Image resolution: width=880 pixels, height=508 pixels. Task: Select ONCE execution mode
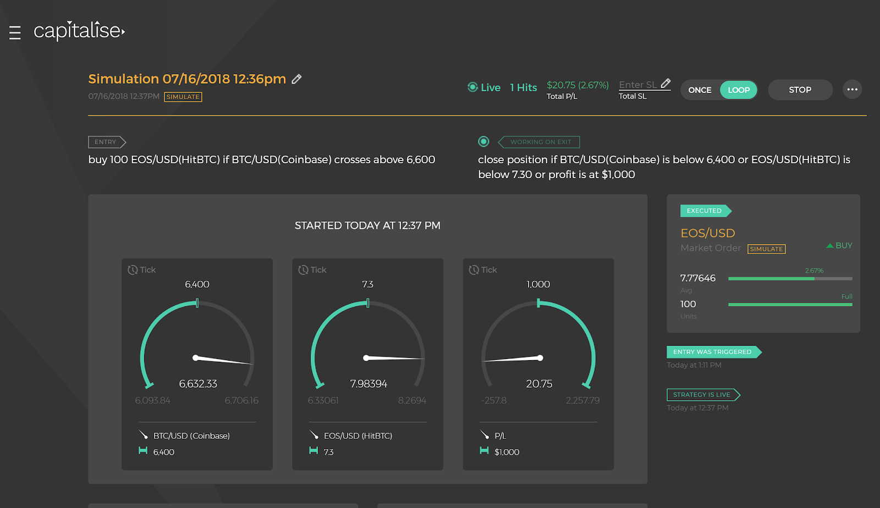click(700, 90)
